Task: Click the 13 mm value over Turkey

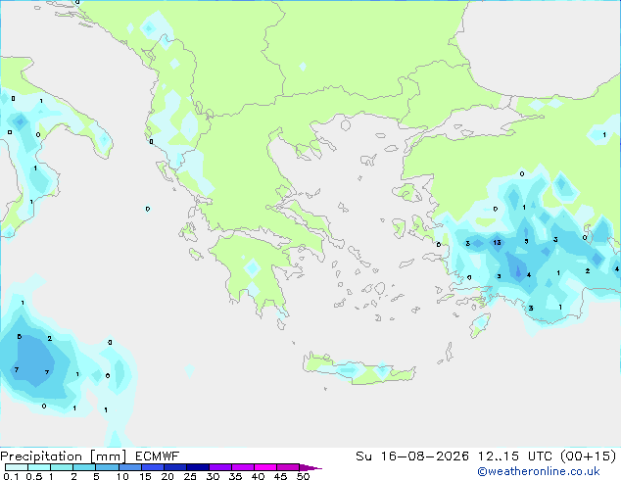Action: 497,242
